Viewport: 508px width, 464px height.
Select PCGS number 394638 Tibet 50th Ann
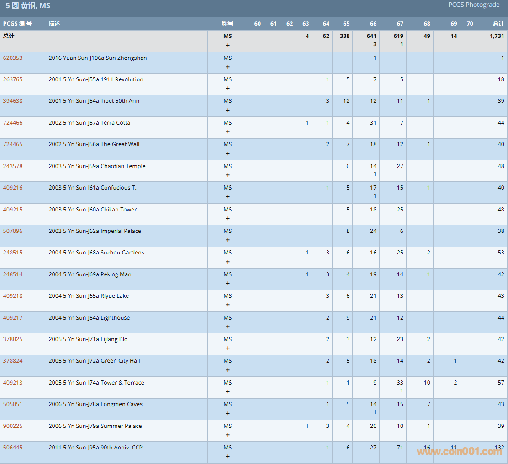pos(13,101)
